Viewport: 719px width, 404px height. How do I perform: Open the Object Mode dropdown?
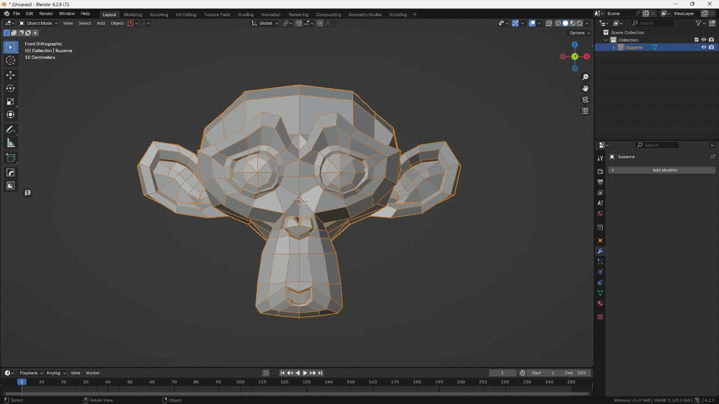tap(38, 23)
